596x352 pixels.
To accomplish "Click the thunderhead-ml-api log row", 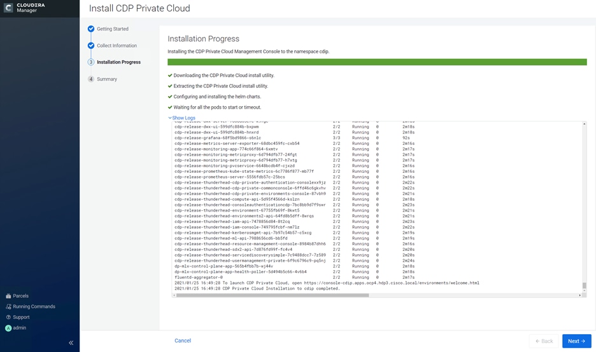I will tap(295, 238).
